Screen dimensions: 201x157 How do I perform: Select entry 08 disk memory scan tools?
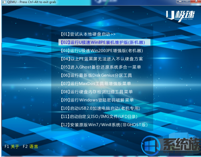(x=97, y=92)
